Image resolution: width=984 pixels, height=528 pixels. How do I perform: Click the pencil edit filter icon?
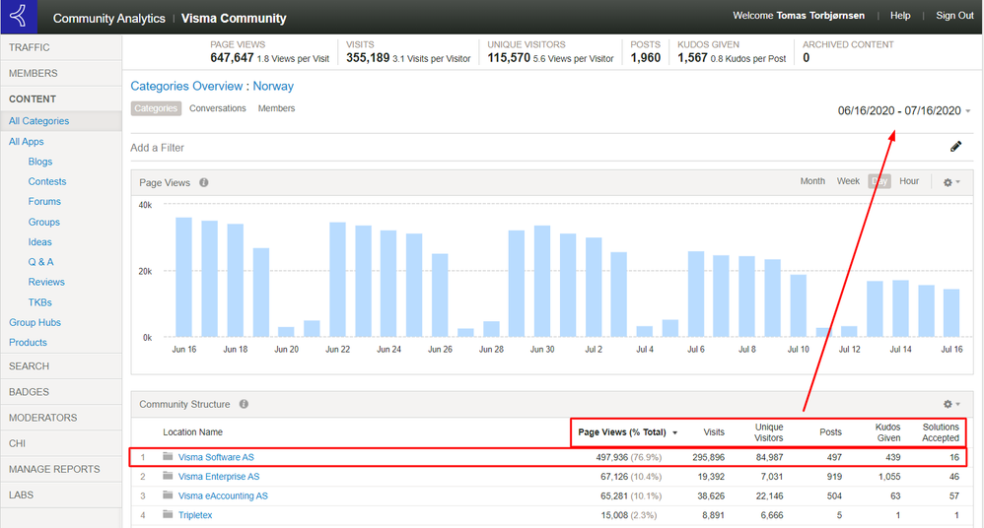pyautogui.click(x=955, y=147)
